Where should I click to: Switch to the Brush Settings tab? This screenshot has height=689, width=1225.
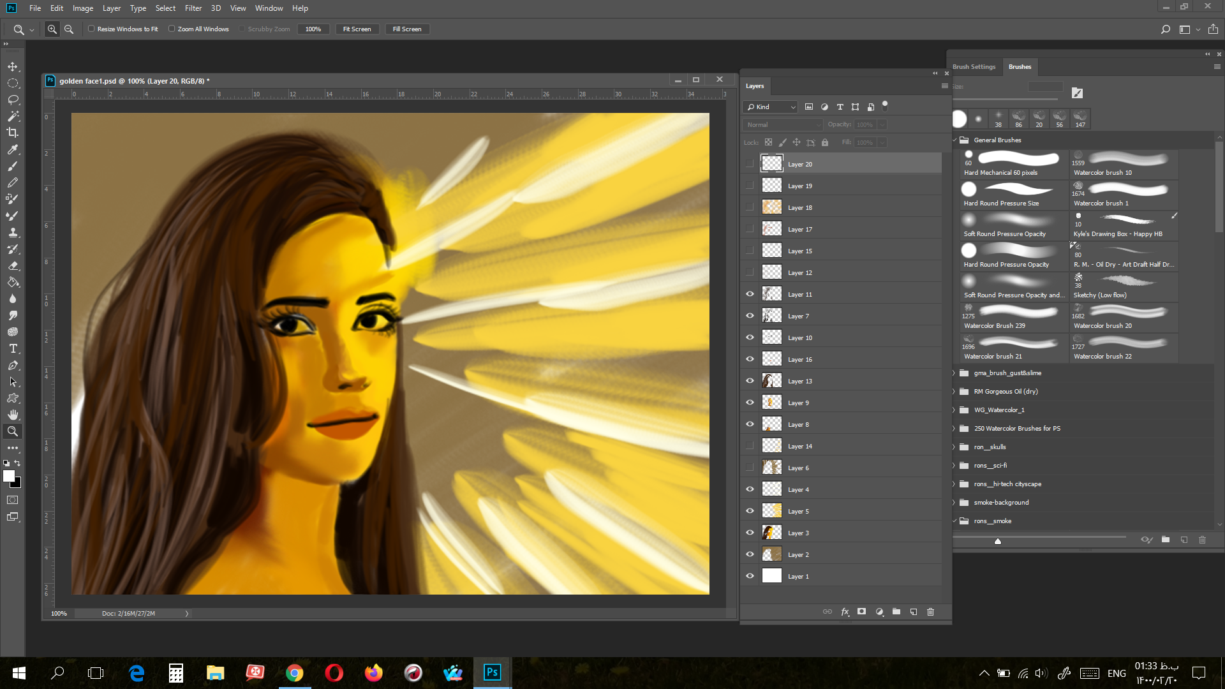tap(974, 67)
